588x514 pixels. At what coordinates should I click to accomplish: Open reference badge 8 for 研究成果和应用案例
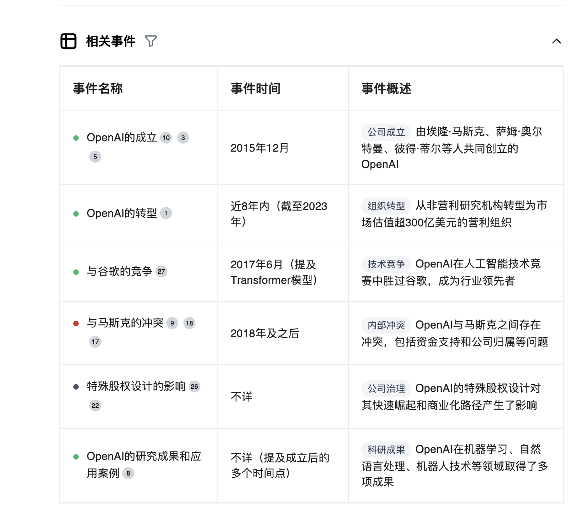point(128,473)
